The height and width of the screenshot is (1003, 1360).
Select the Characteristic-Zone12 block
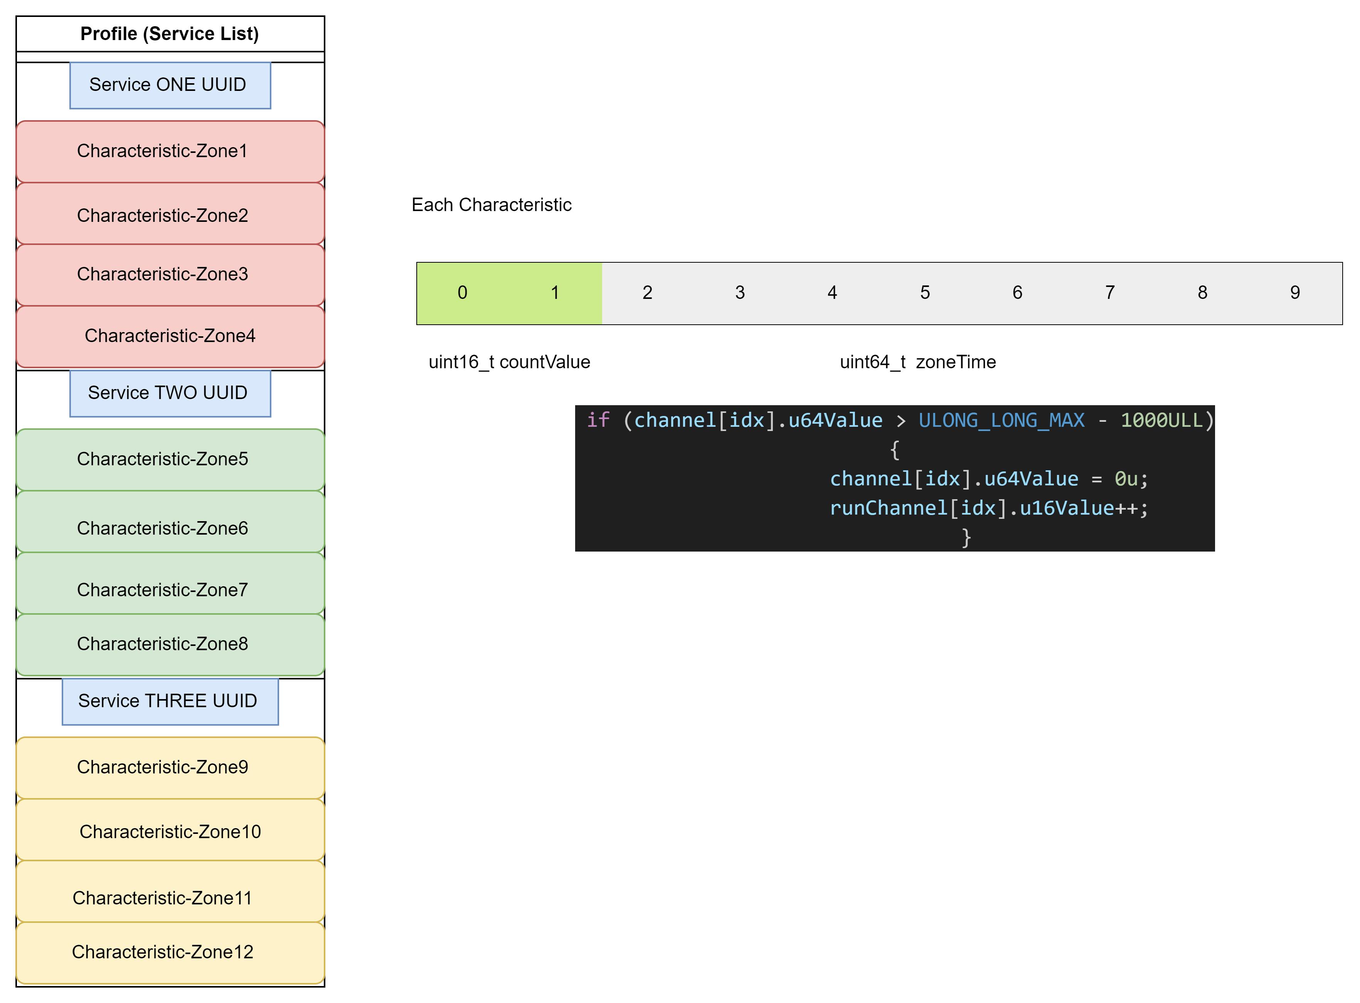tap(170, 952)
